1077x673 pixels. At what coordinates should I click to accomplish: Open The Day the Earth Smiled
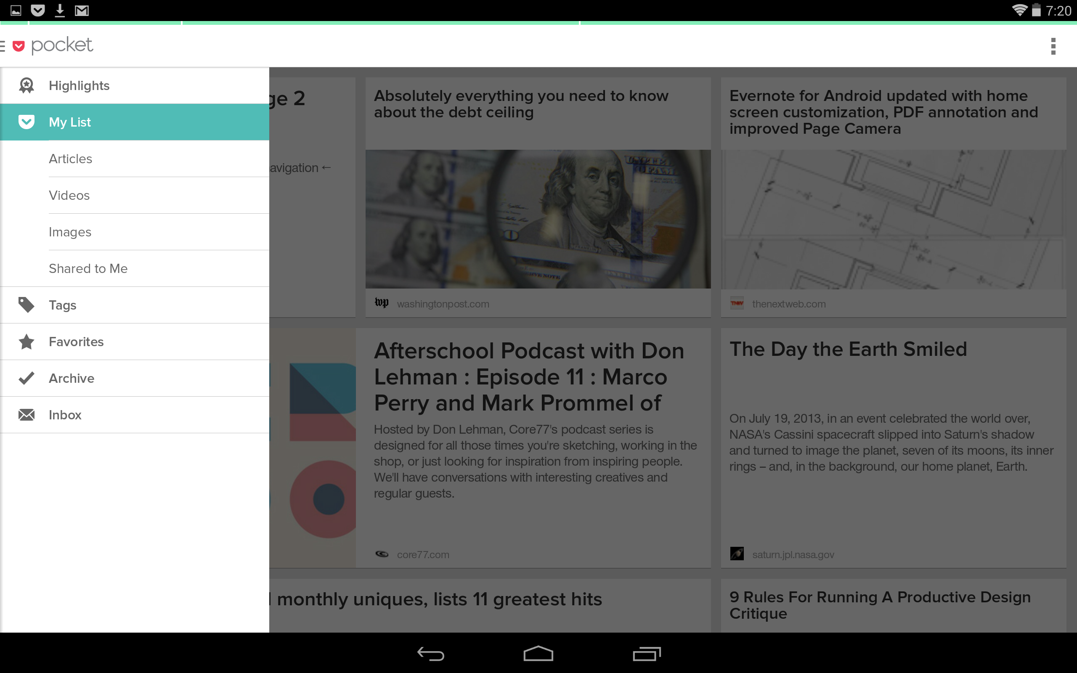(x=848, y=349)
